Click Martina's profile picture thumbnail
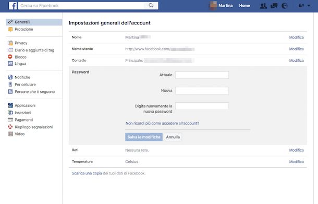This screenshot has height=204, width=318. click(213, 6)
